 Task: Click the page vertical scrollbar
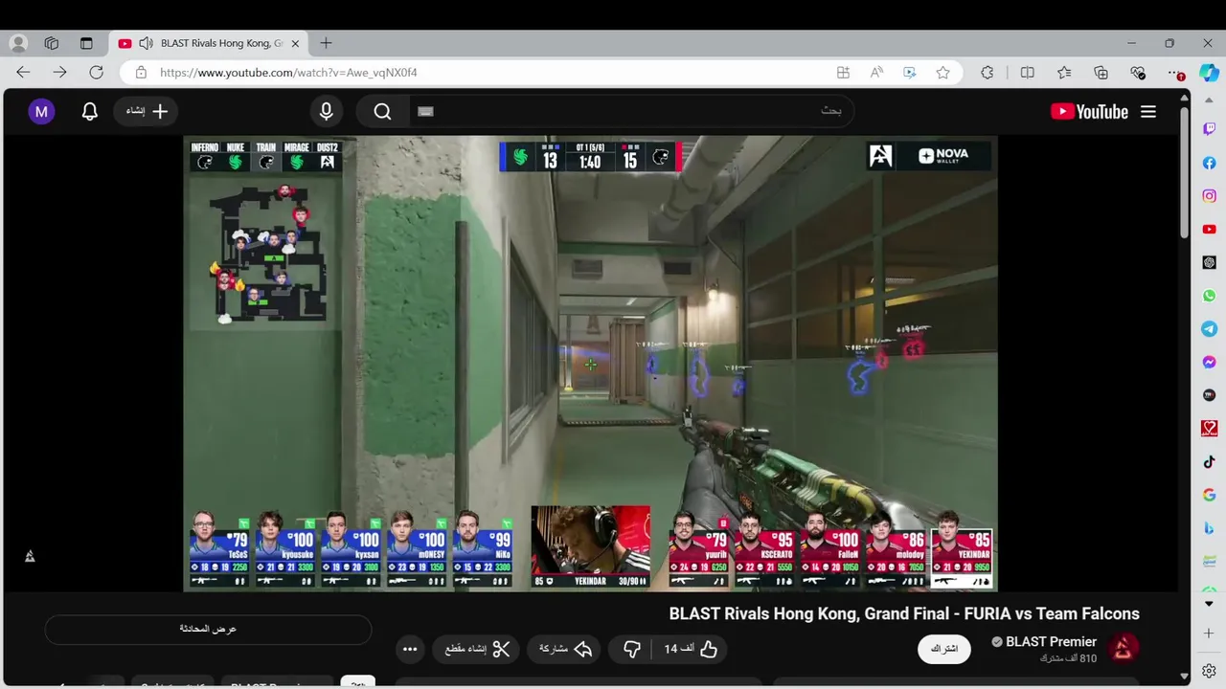[1185, 172]
